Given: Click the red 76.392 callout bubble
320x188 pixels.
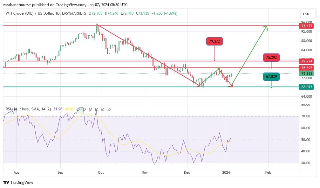Looking at the screenshot, I should pyautogui.click(x=271, y=58).
